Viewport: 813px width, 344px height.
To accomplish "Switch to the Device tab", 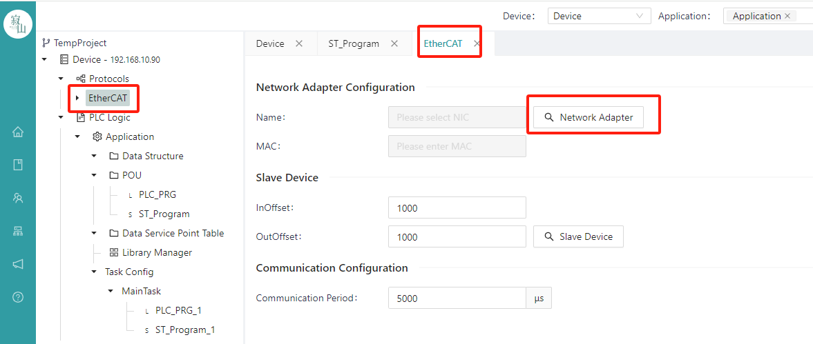I will point(270,43).
